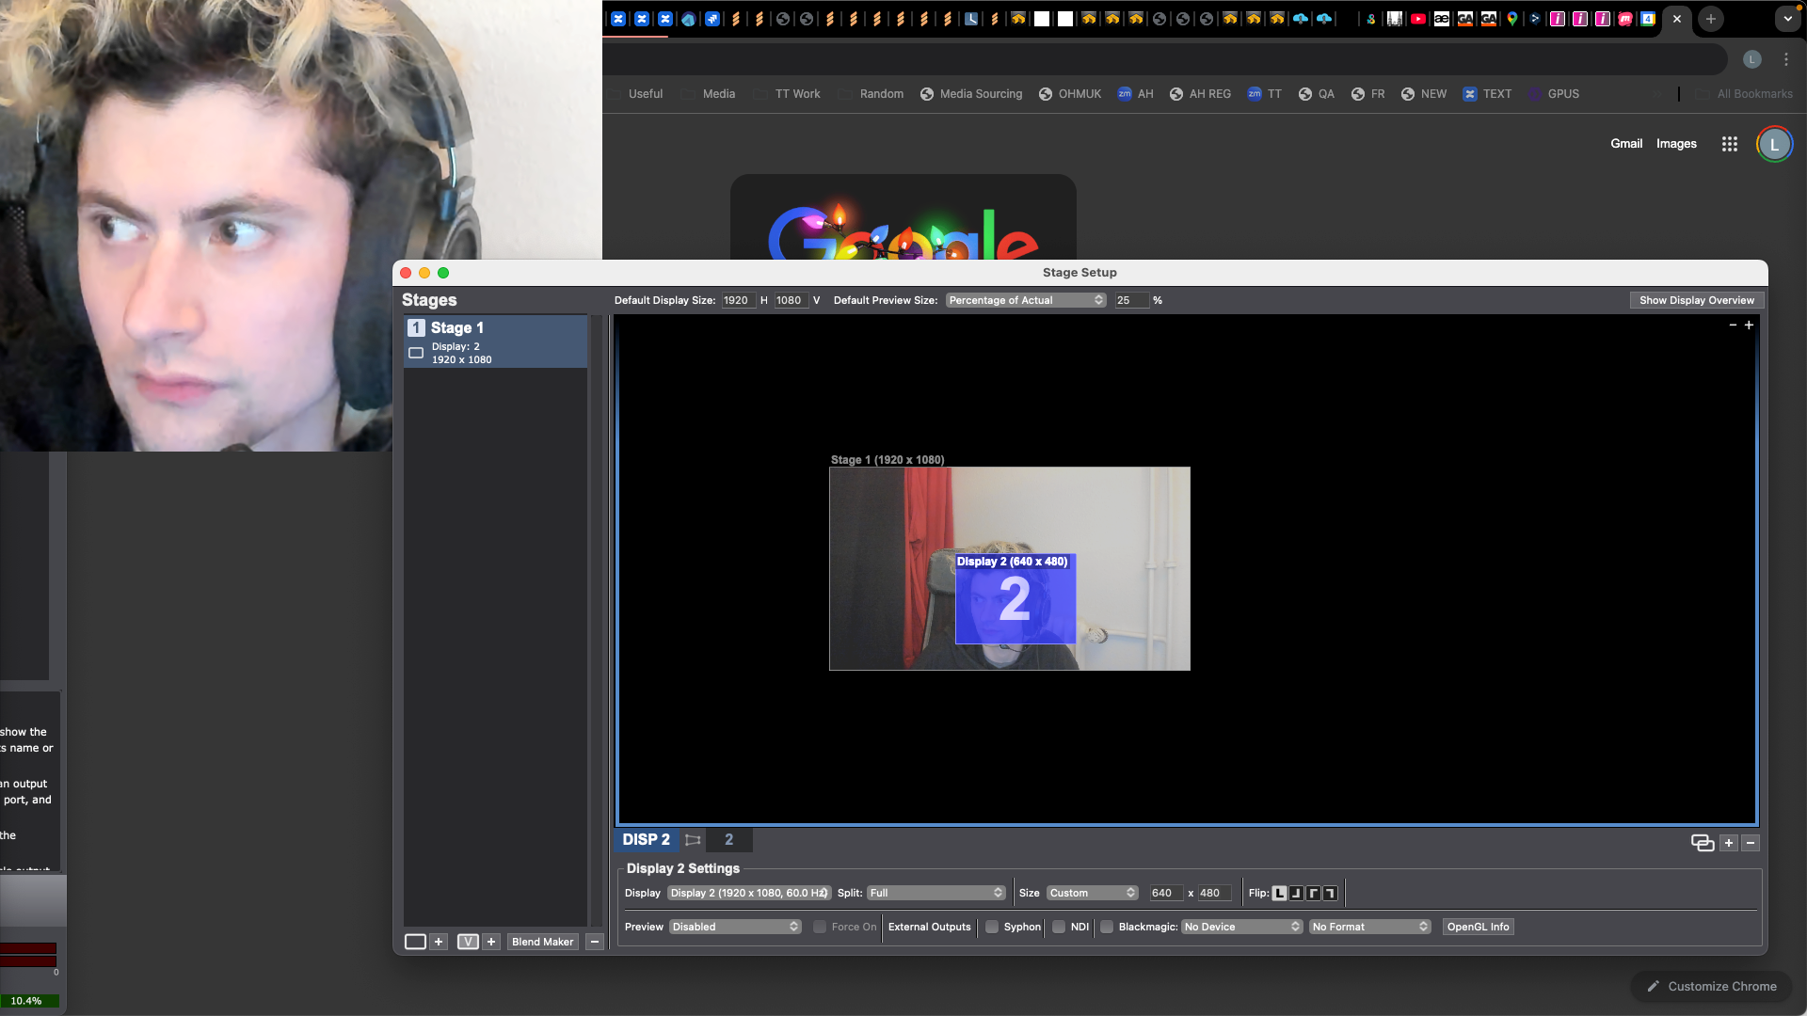1807x1016 pixels.
Task: Open the Size dropdown set to Custom
Action: click(1092, 893)
